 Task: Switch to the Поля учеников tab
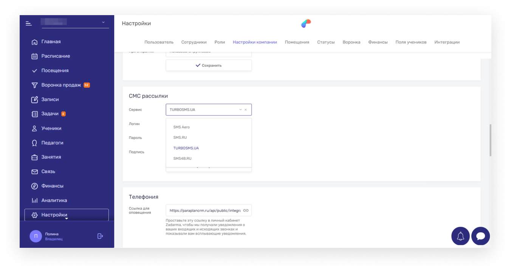tap(411, 42)
